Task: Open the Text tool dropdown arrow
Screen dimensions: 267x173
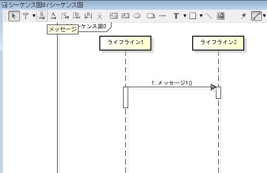Action: 185,16
